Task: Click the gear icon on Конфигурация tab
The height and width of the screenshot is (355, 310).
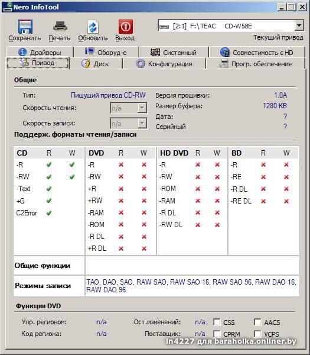Action: 141,64
